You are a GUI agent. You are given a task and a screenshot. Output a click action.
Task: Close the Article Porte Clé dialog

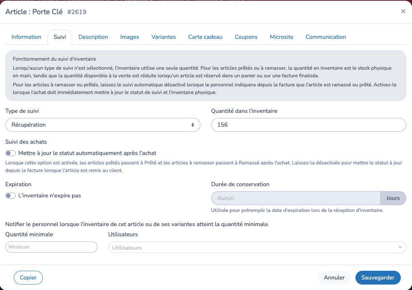pos(403,11)
